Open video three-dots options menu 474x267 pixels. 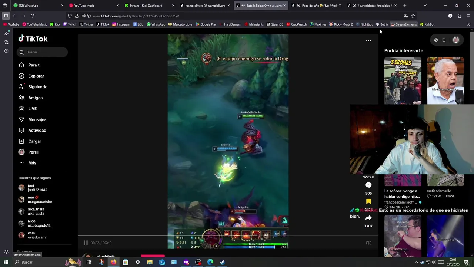pos(368,40)
